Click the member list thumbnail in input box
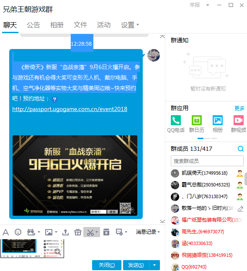247x271 pixels. pyautogui.click(x=53, y=248)
